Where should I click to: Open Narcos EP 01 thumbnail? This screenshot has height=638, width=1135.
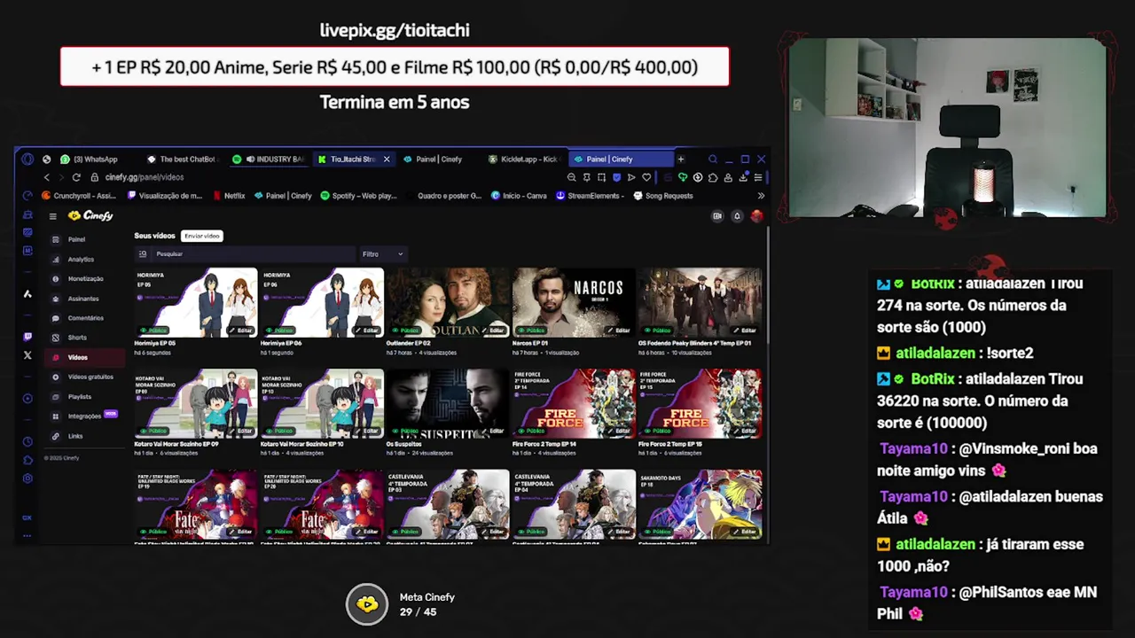click(x=574, y=301)
